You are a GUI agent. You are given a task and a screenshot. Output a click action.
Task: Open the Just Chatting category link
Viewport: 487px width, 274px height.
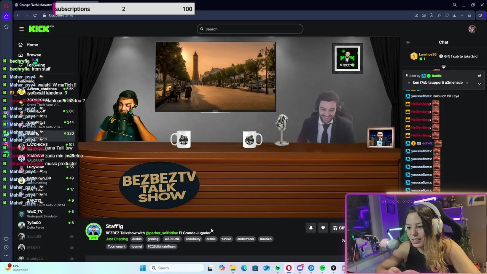click(x=117, y=239)
